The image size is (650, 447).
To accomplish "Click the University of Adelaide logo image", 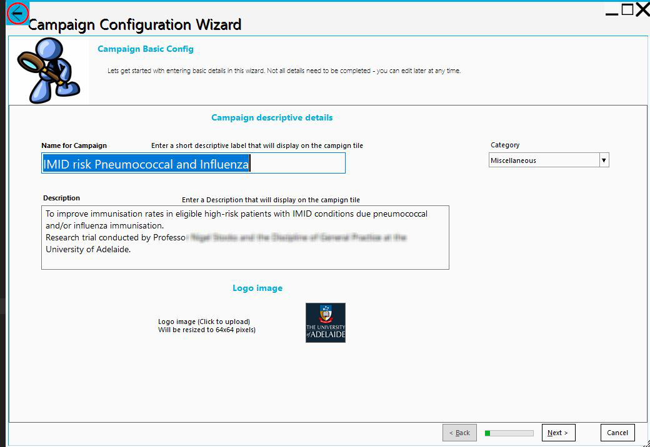I will [x=325, y=323].
